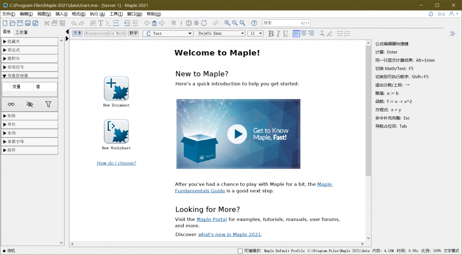This screenshot has height=255, width=462.
Task: Toggle underline formatting
Action: (285, 33)
